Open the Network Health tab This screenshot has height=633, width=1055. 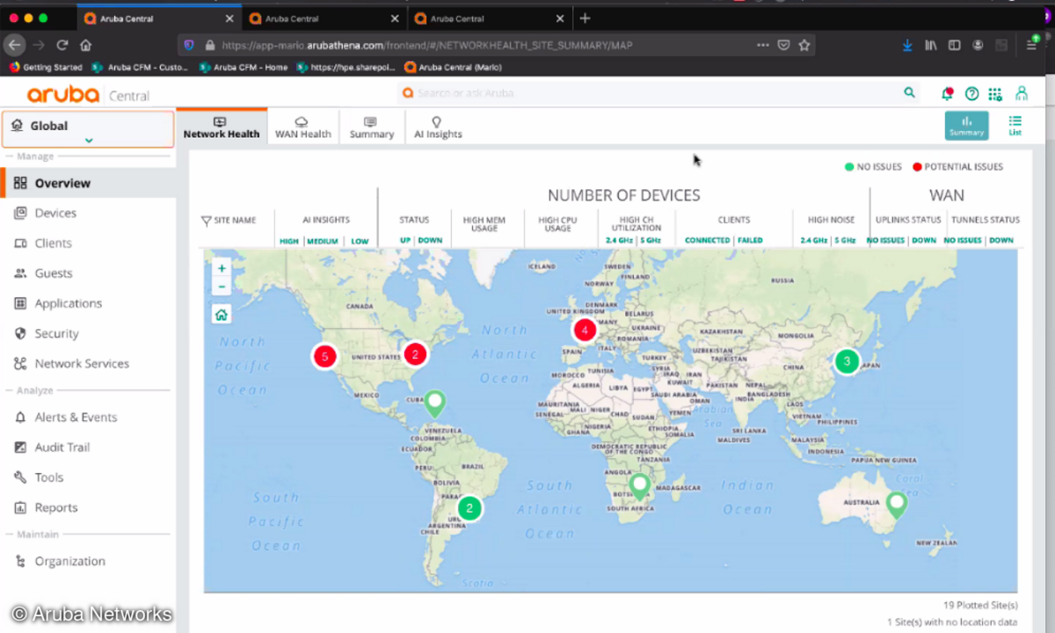pos(222,127)
